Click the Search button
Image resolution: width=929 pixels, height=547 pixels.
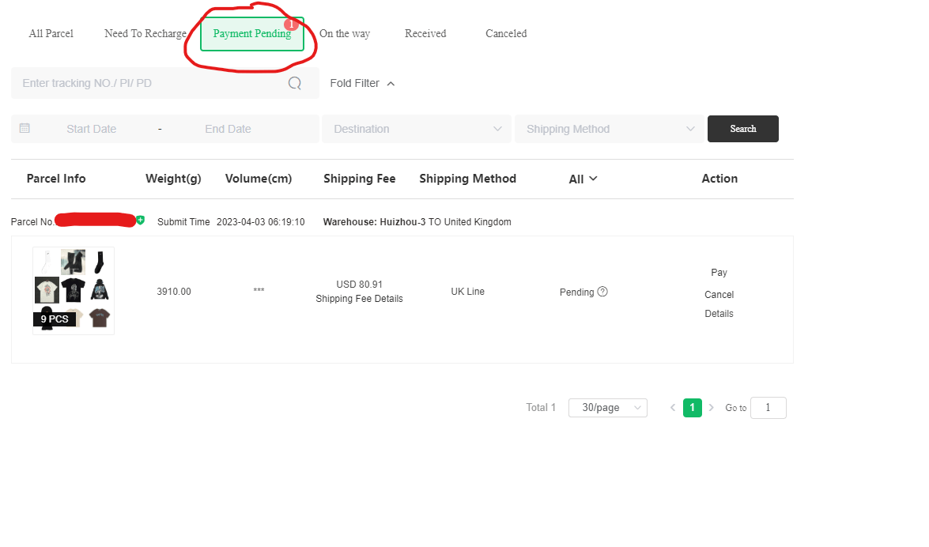[742, 128]
